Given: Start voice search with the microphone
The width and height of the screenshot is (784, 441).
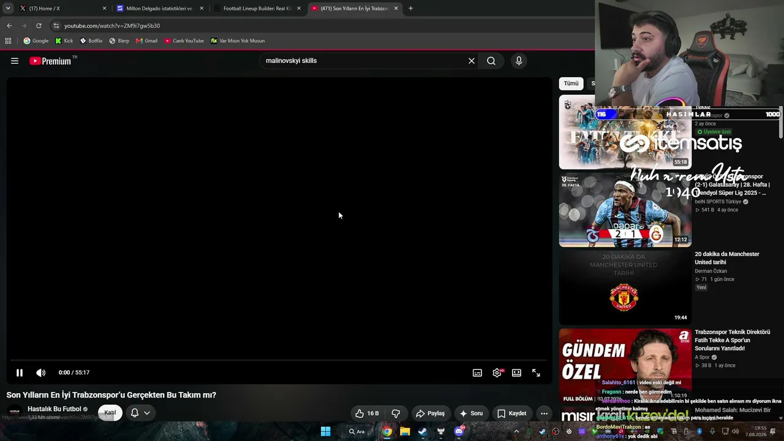Looking at the screenshot, I should pyautogui.click(x=519, y=61).
